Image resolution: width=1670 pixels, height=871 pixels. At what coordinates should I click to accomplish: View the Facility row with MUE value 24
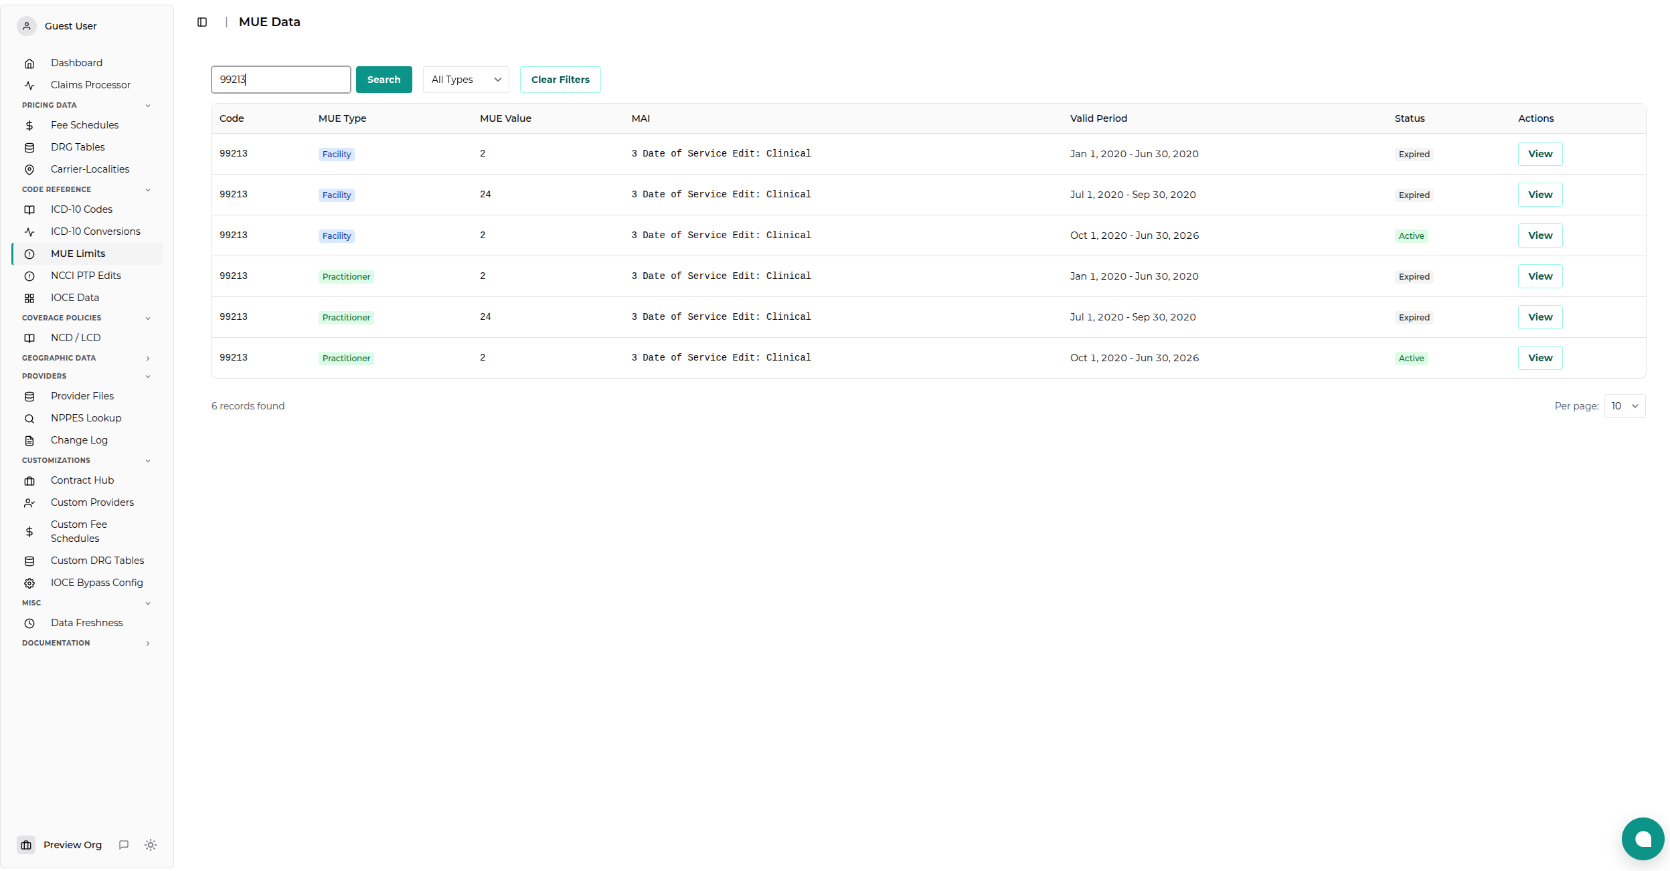click(x=1540, y=195)
